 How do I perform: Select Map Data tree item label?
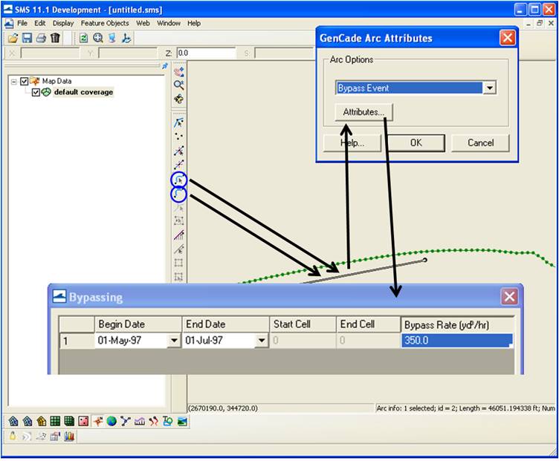[x=56, y=82]
